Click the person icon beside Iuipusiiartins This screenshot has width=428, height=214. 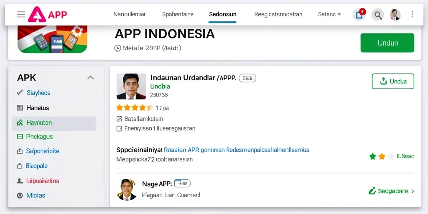[x=20, y=181]
